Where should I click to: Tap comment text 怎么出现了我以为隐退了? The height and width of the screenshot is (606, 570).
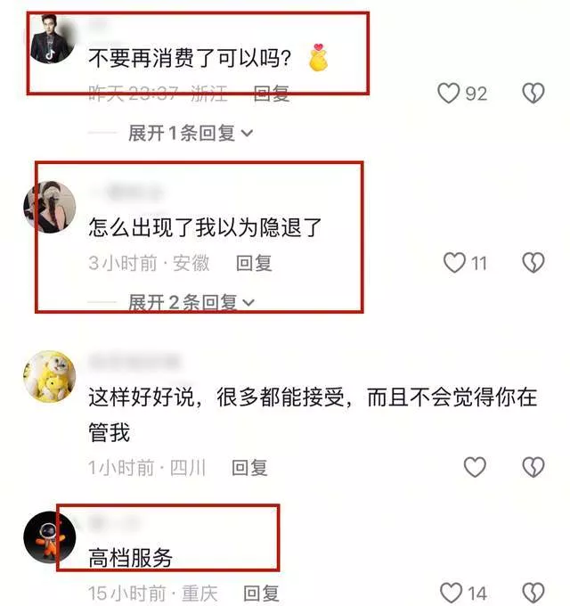point(205,227)
